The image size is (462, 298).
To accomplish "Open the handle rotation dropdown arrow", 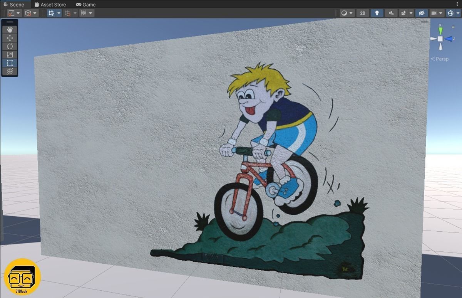I will click(x=35, y=13).
